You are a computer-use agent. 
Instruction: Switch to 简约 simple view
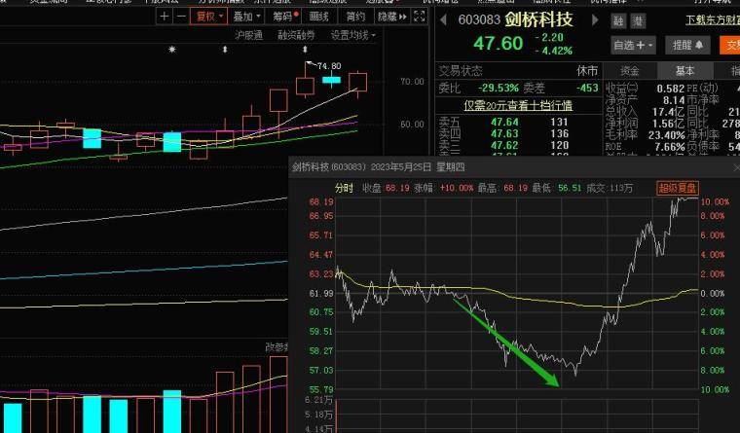[355, 17]
